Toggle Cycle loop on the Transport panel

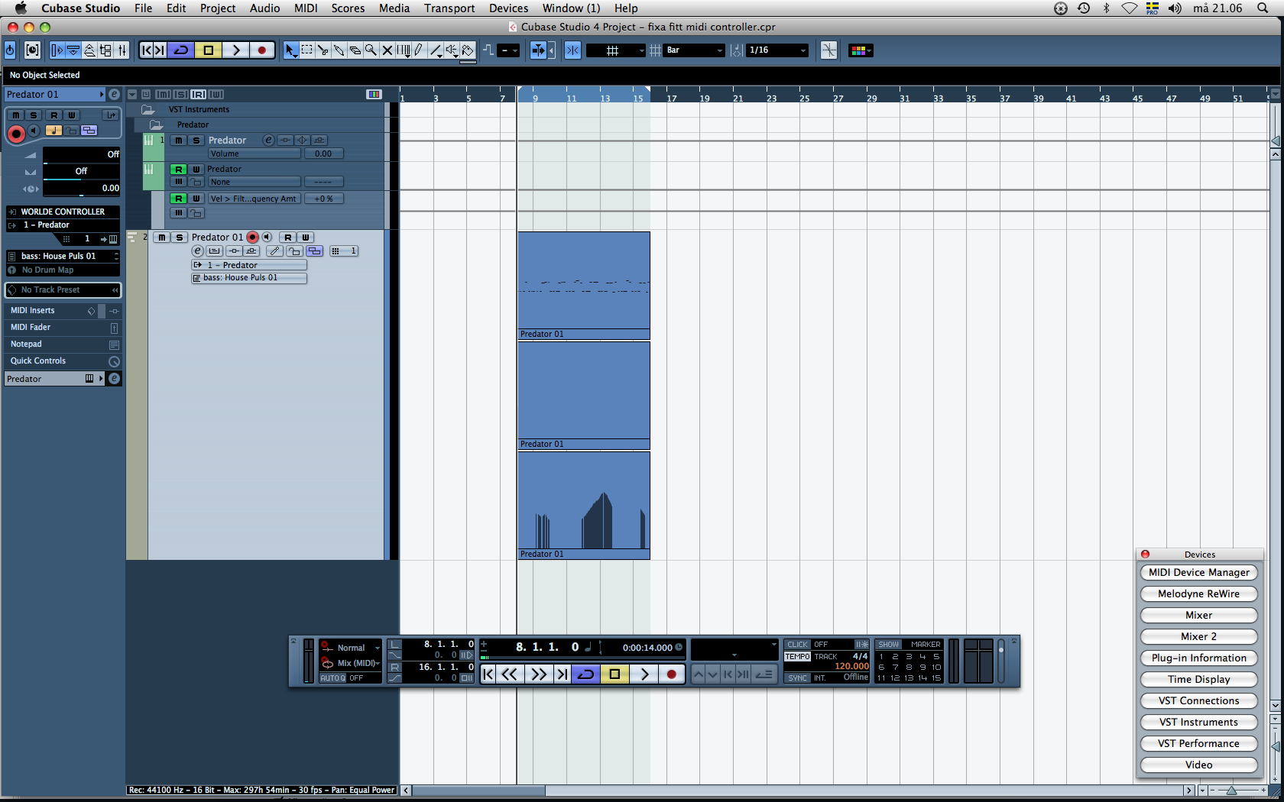tap(585, 674)
